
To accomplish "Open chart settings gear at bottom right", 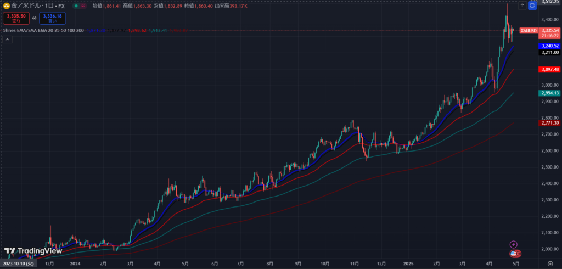I will coord(550,264).
